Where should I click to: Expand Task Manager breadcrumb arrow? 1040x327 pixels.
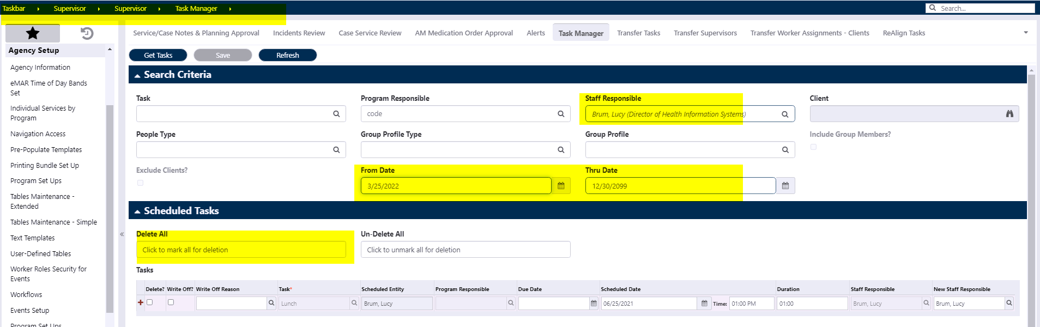point(230,9)
